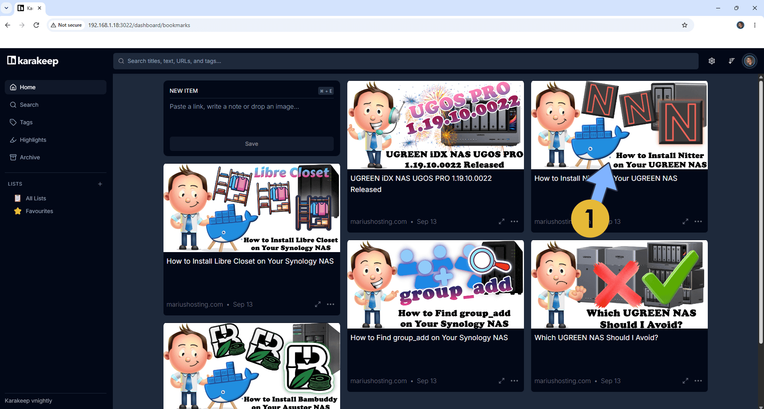Open How to Find group_add title link
This screenshot has height=409, width=764.
coord(429,338)
